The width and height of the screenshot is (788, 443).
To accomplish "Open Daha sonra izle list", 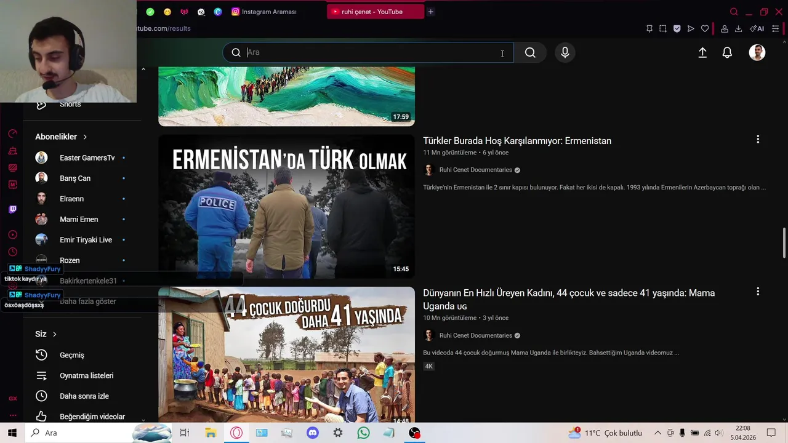I will click(84, 396).
